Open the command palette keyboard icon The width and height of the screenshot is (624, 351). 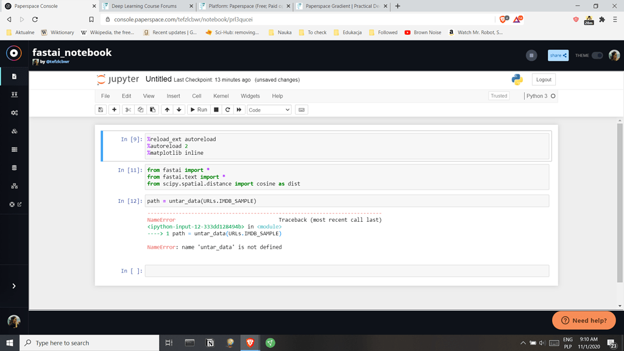point(301,110)
